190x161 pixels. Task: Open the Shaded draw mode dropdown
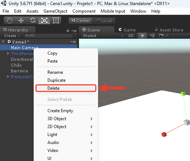click(103, 35)
